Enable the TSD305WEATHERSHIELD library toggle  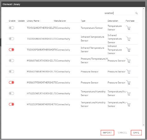coord(11,39)
